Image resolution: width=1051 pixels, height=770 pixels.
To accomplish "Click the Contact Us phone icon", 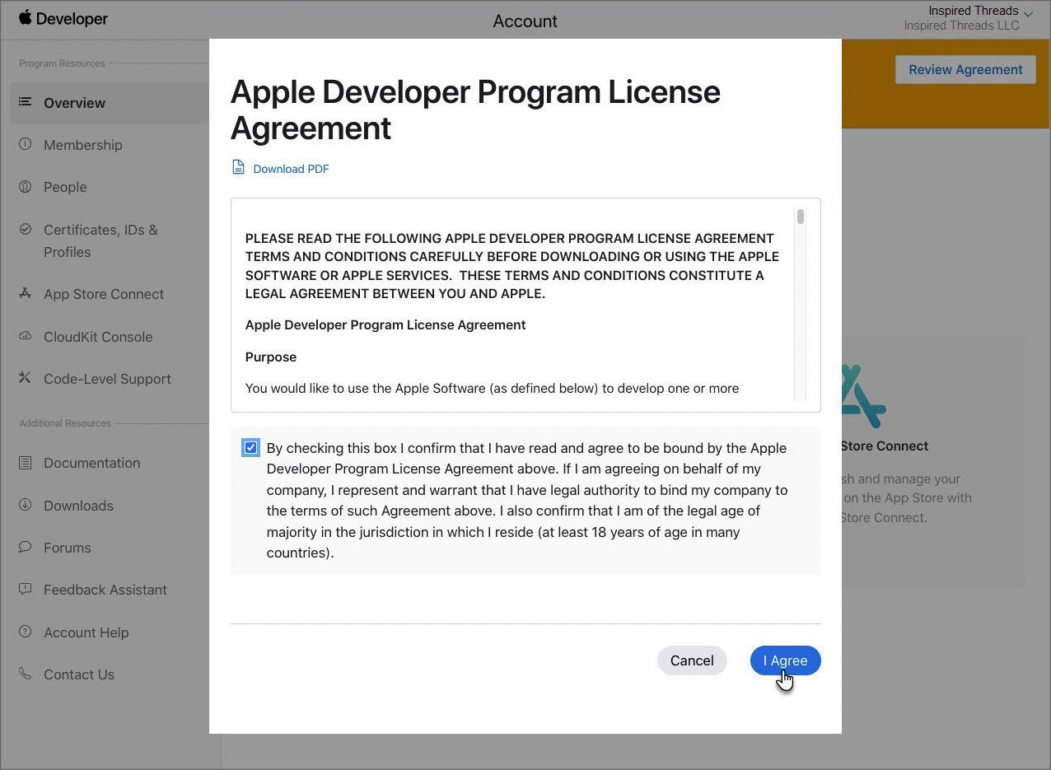I will coord(25,674).
